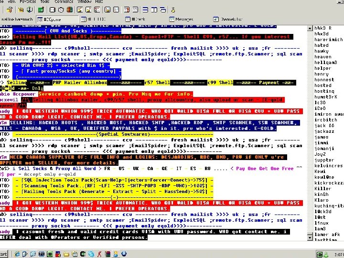Open the Log Files toolbar icon
Screen dimensions: 344x258
point(116,10)
